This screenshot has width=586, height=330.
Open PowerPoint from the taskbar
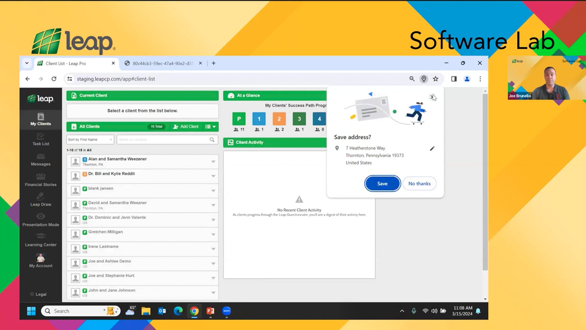click(210, 311)
